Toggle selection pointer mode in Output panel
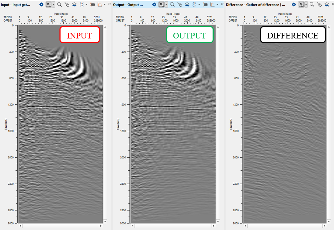Screen dimensions: 334x230 coord(162,5)
